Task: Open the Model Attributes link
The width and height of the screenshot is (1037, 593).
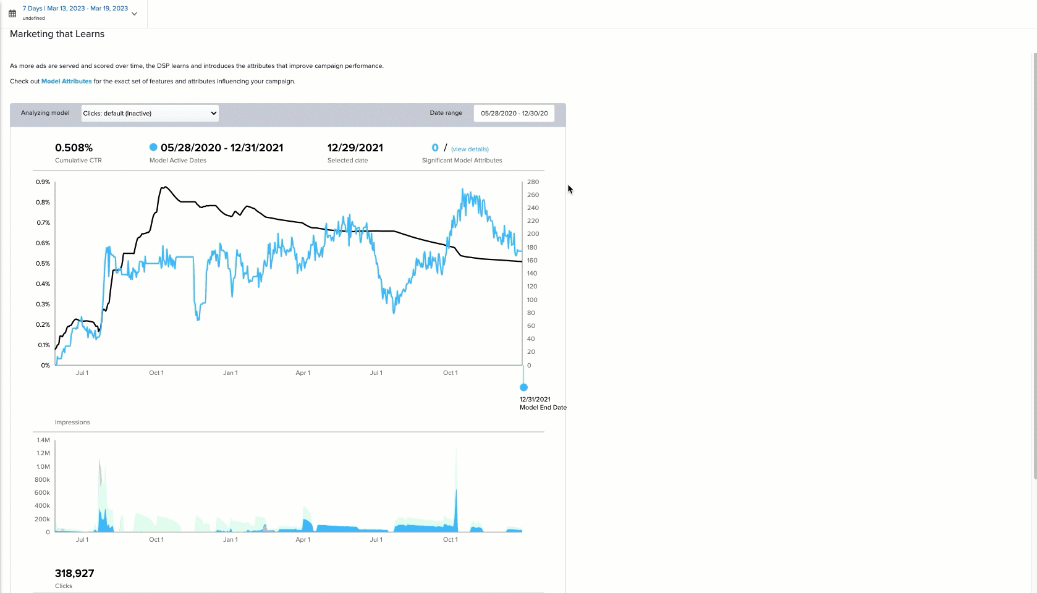Action: pyautogui.click(x=66, y=82)
